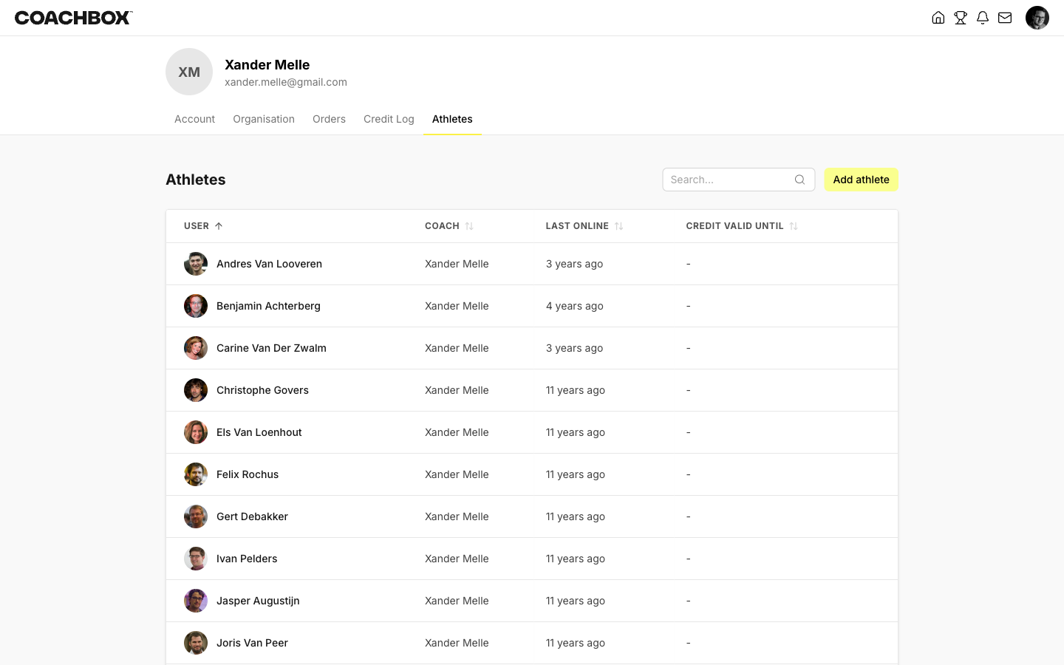Click Andres Van Looveren's avatar

click(x=196, y=264)
